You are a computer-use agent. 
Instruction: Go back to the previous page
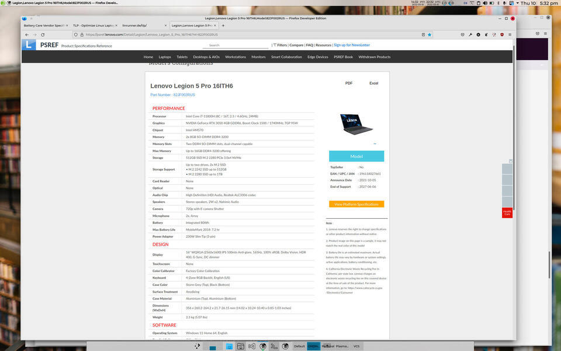pos(27,35)
